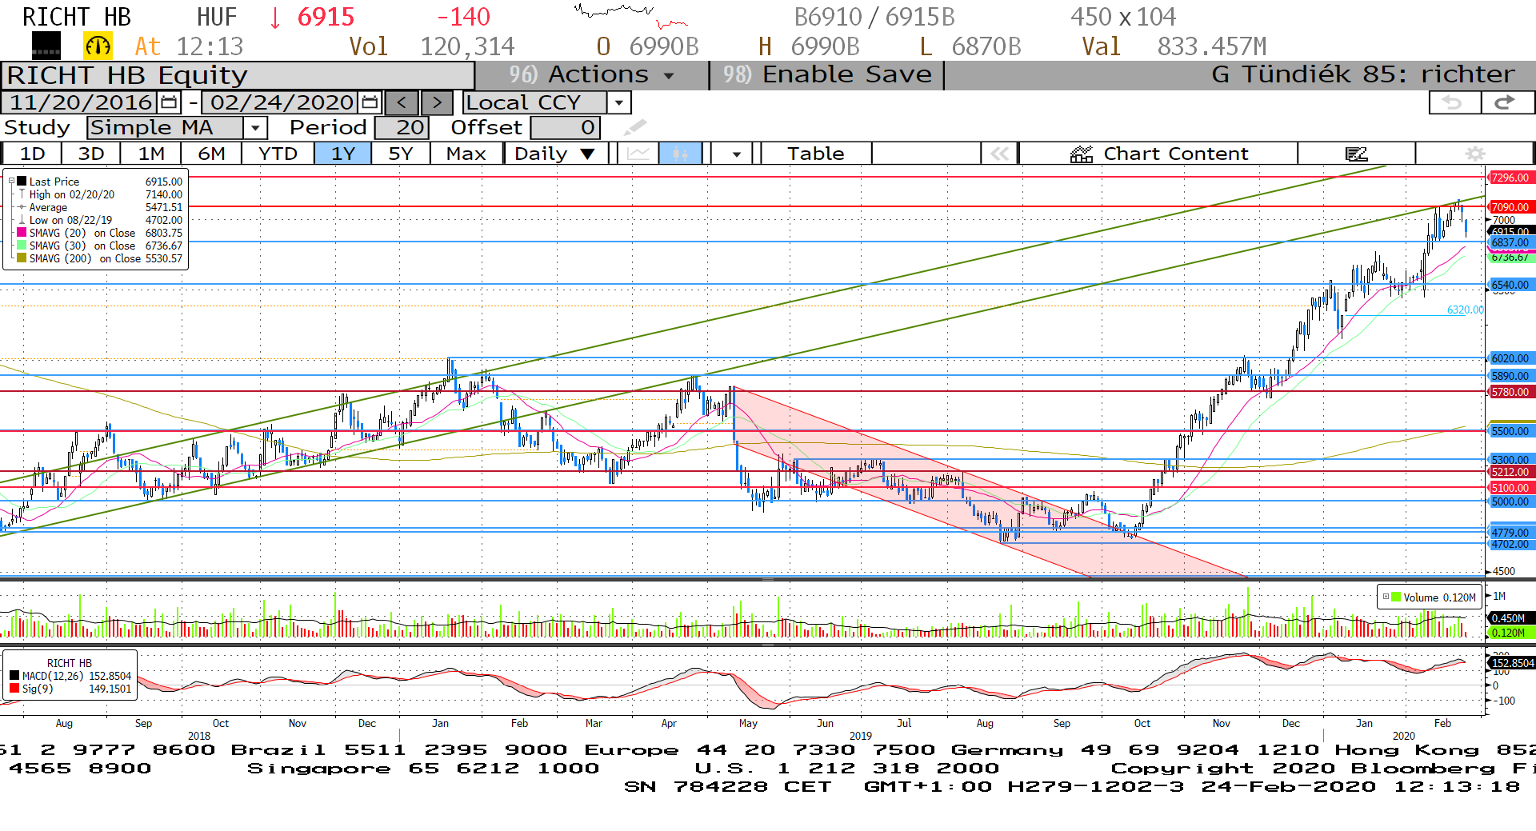Viewport: 1536px width, 831px height.
Task: Collapse the Last Price legend box
Action: tap(12, 182)
